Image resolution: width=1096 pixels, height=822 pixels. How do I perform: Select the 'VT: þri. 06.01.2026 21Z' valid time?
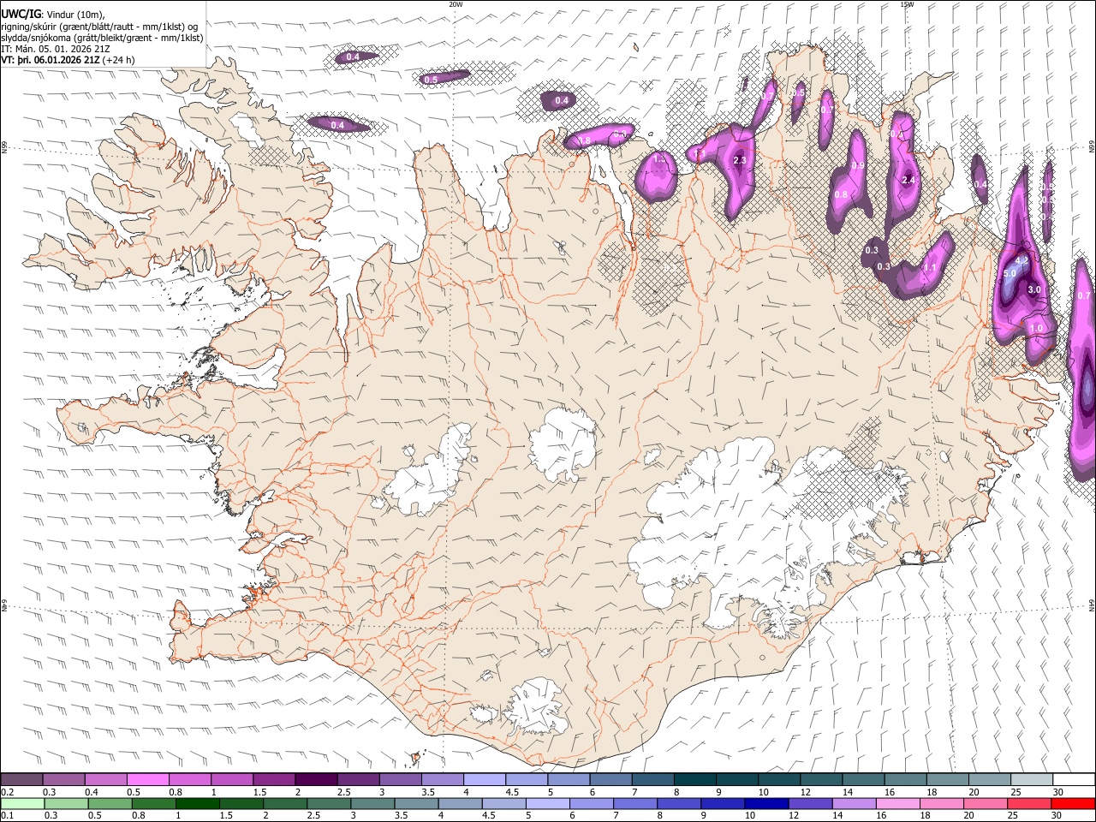pos(51,61)
